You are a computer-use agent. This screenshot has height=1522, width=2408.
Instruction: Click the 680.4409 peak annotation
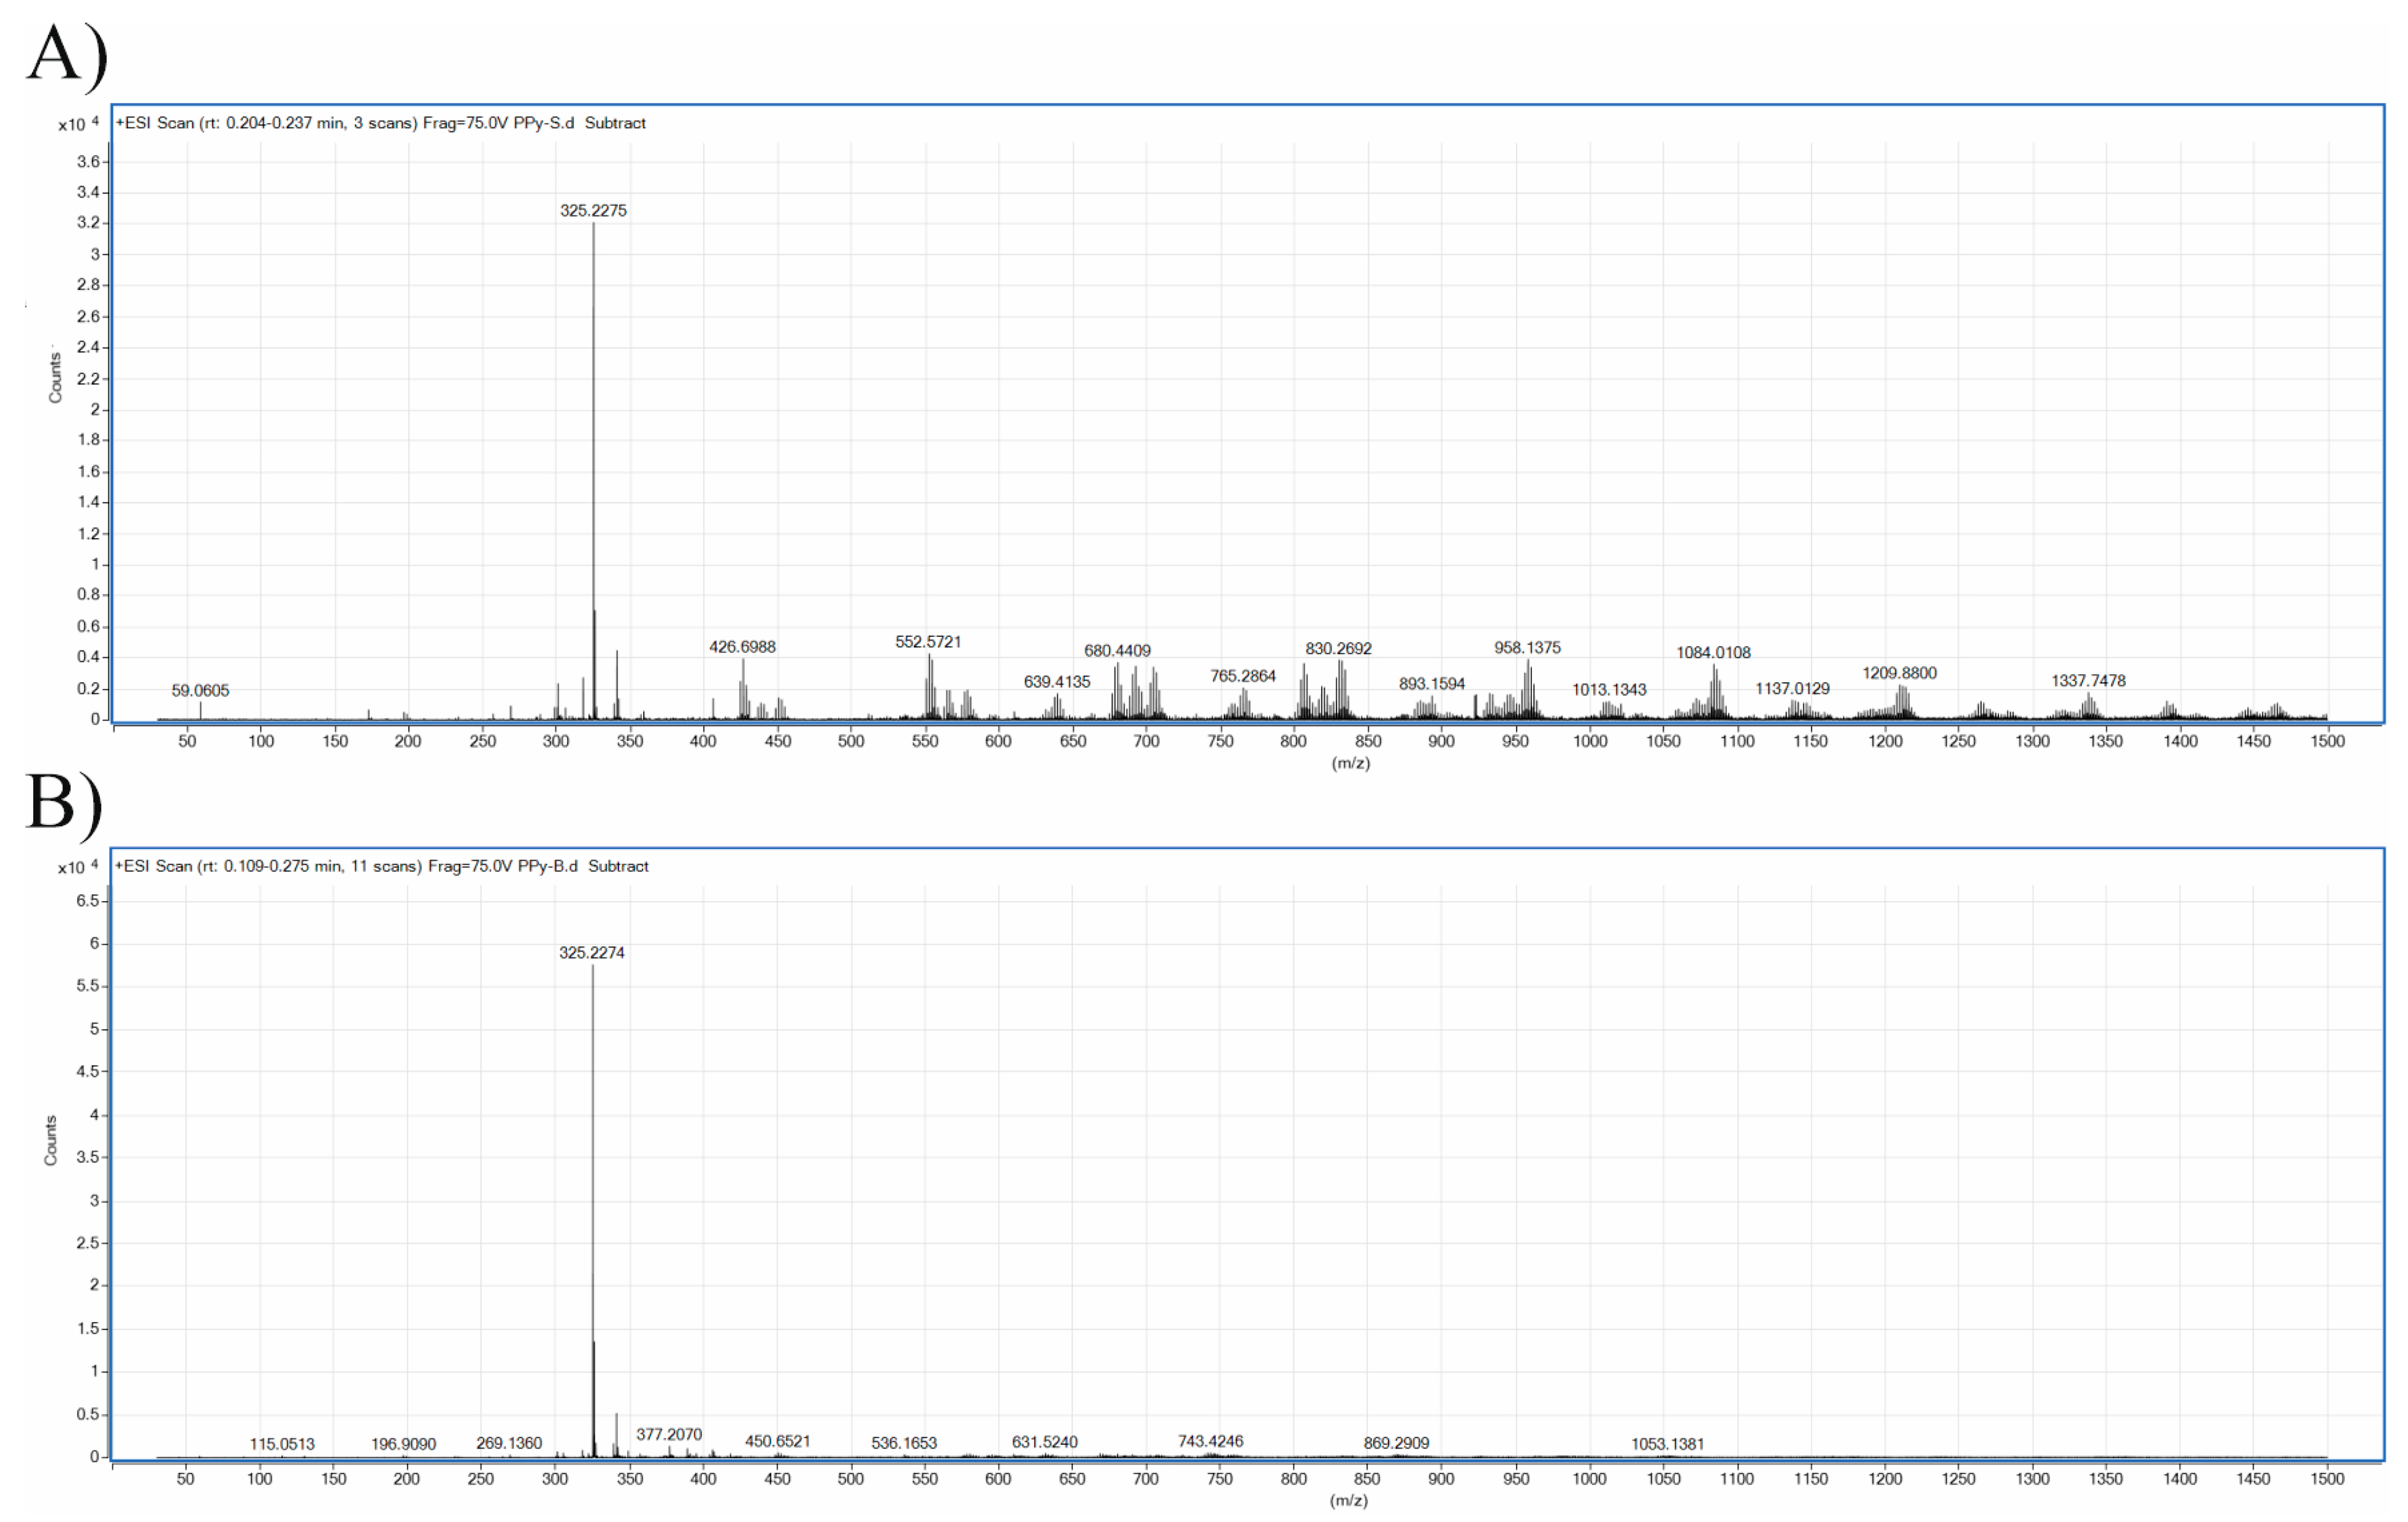click(1117, 650)
